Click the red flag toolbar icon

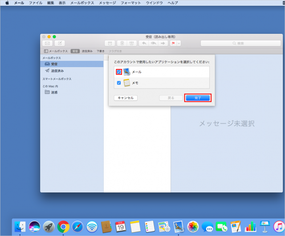point(173,43)
